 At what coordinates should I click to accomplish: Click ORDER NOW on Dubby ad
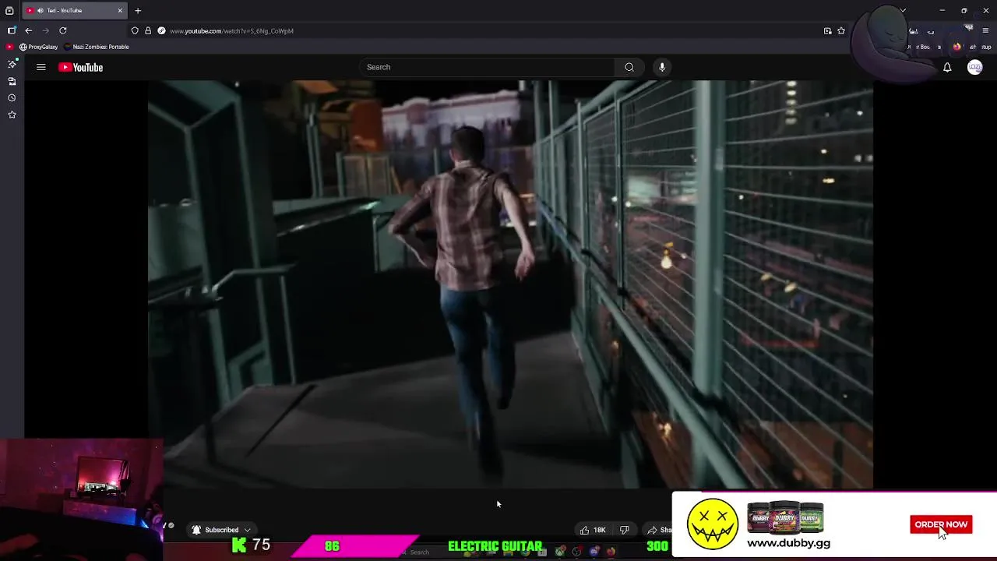pyautogui.click(x=941, y=524)
